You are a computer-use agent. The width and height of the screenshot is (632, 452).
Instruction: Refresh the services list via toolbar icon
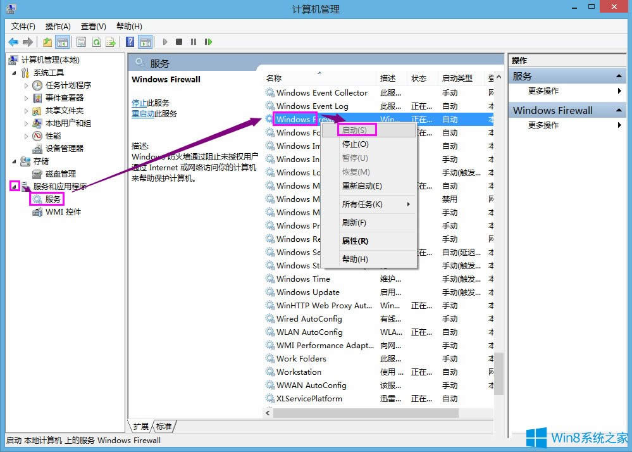pyautogui.click(x=96, y=42)
